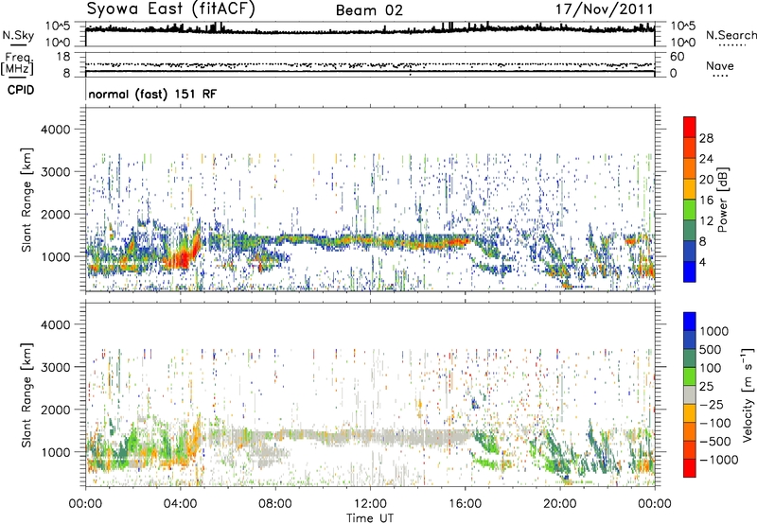
Task: Select the "normal (fast) 151 RF" mode text
Action: coord(152,94)
